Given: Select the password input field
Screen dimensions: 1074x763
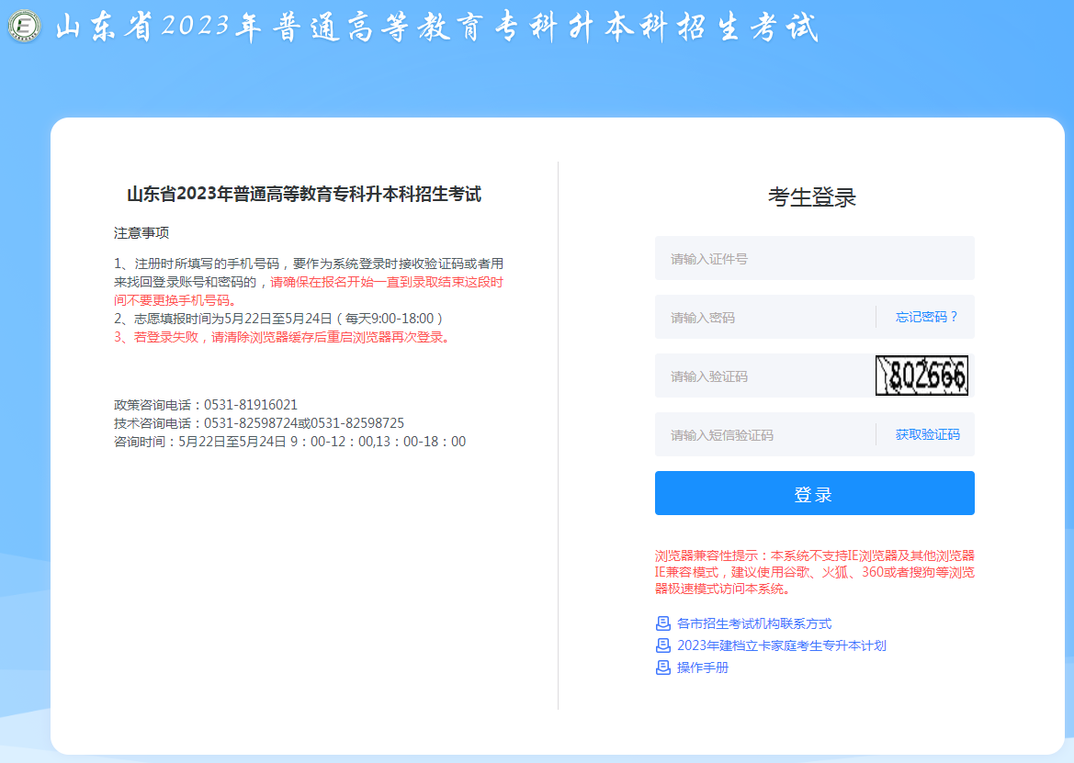Looking at the screenshot, I should (x=753, y=317).
